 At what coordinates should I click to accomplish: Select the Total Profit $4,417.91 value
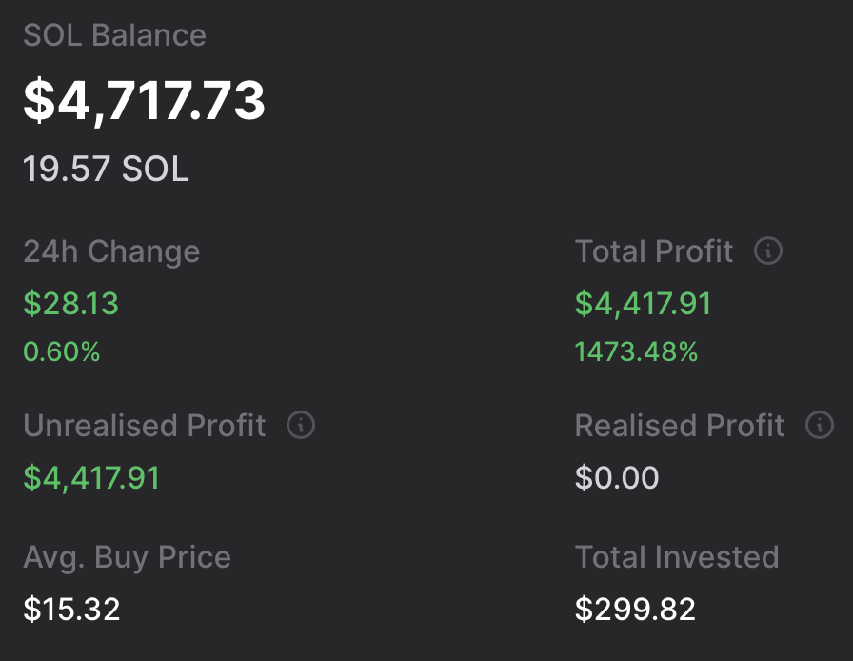coord(643,304)
